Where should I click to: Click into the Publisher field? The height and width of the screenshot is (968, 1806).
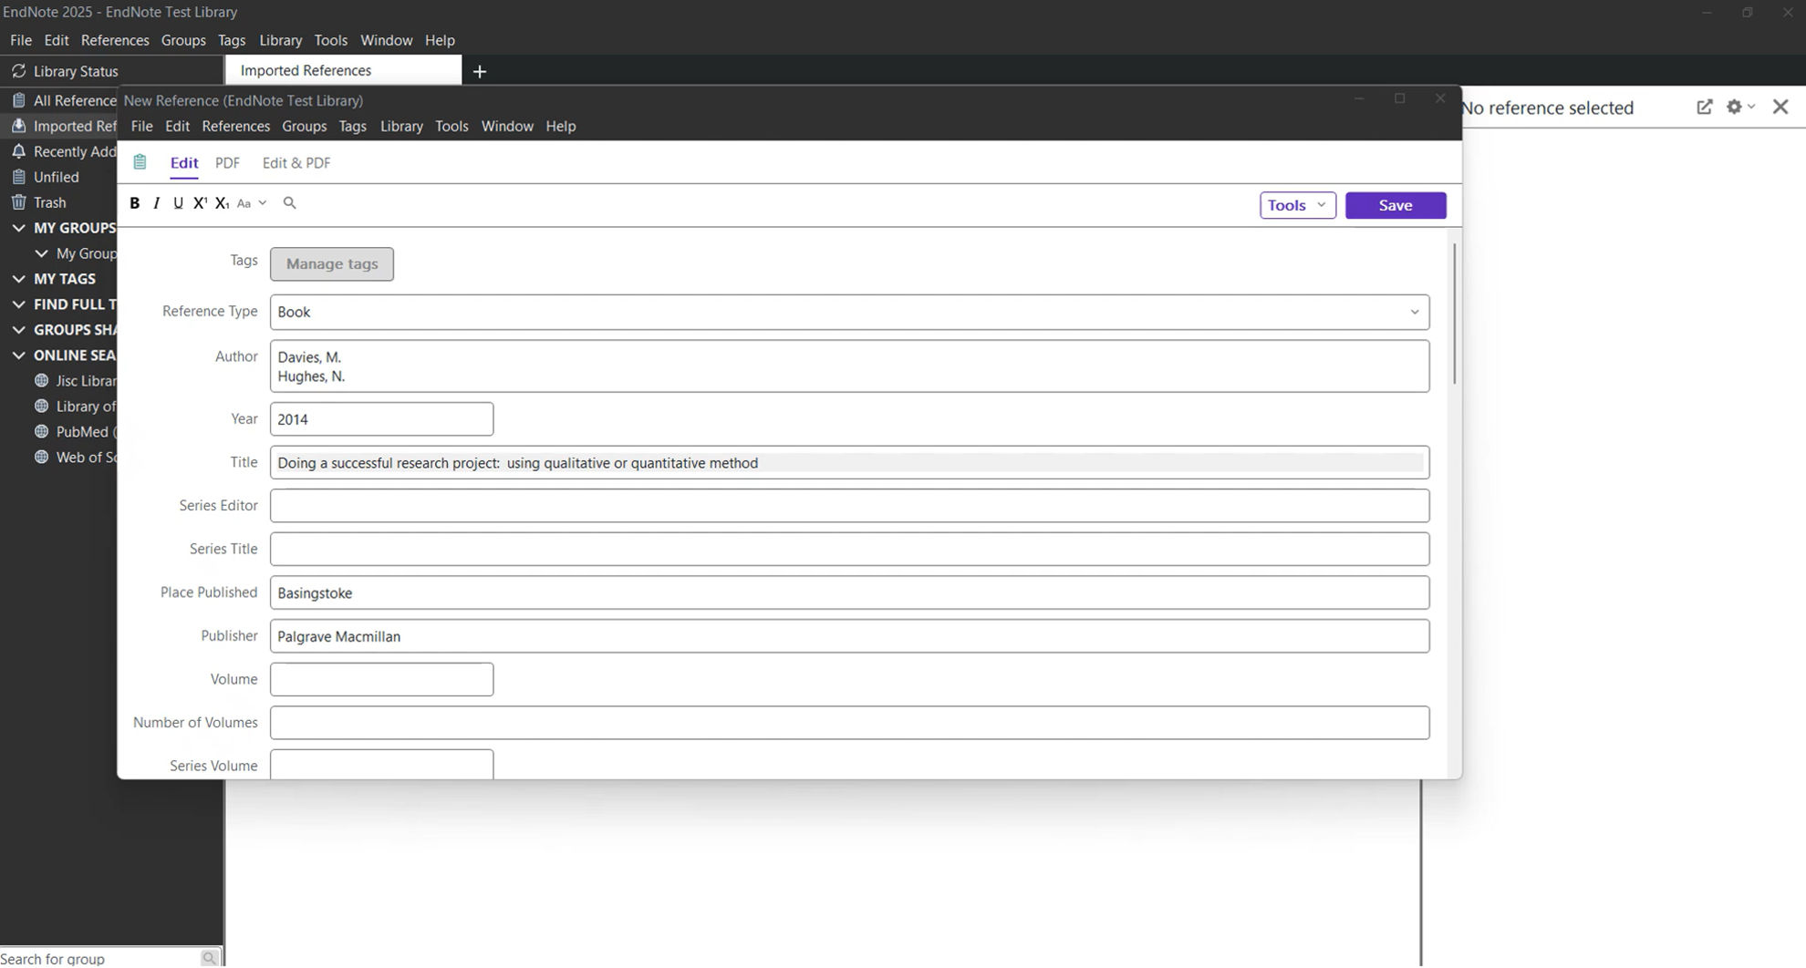coord(849,636)
